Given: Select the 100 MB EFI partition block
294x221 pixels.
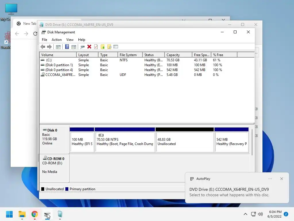Looking at the screenshot, I should [82, 140].
